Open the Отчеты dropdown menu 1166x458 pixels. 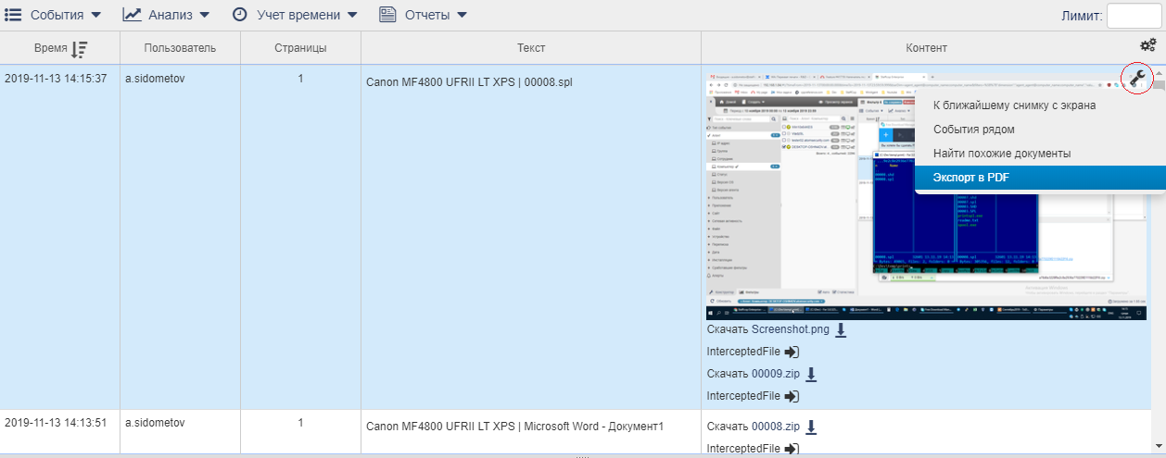[423, 15]
